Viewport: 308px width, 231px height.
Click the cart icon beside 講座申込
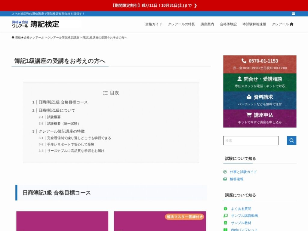click(249, 115)
